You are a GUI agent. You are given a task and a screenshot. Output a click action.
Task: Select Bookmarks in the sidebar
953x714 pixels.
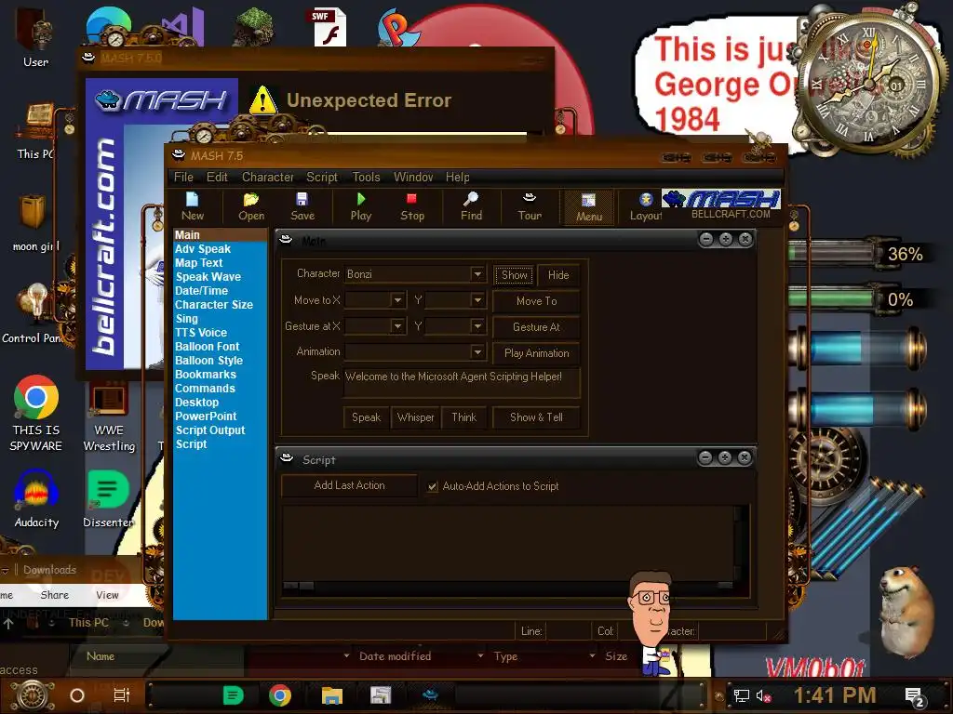pos(205,375)
